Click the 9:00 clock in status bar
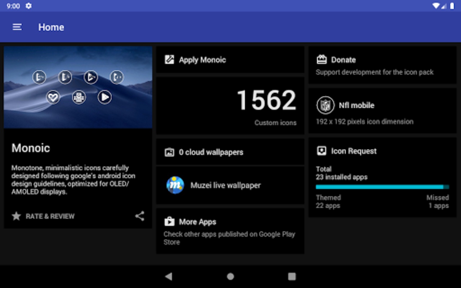This screenshot has height=288, width=461. pyautogui.click(x=13, y=6)
